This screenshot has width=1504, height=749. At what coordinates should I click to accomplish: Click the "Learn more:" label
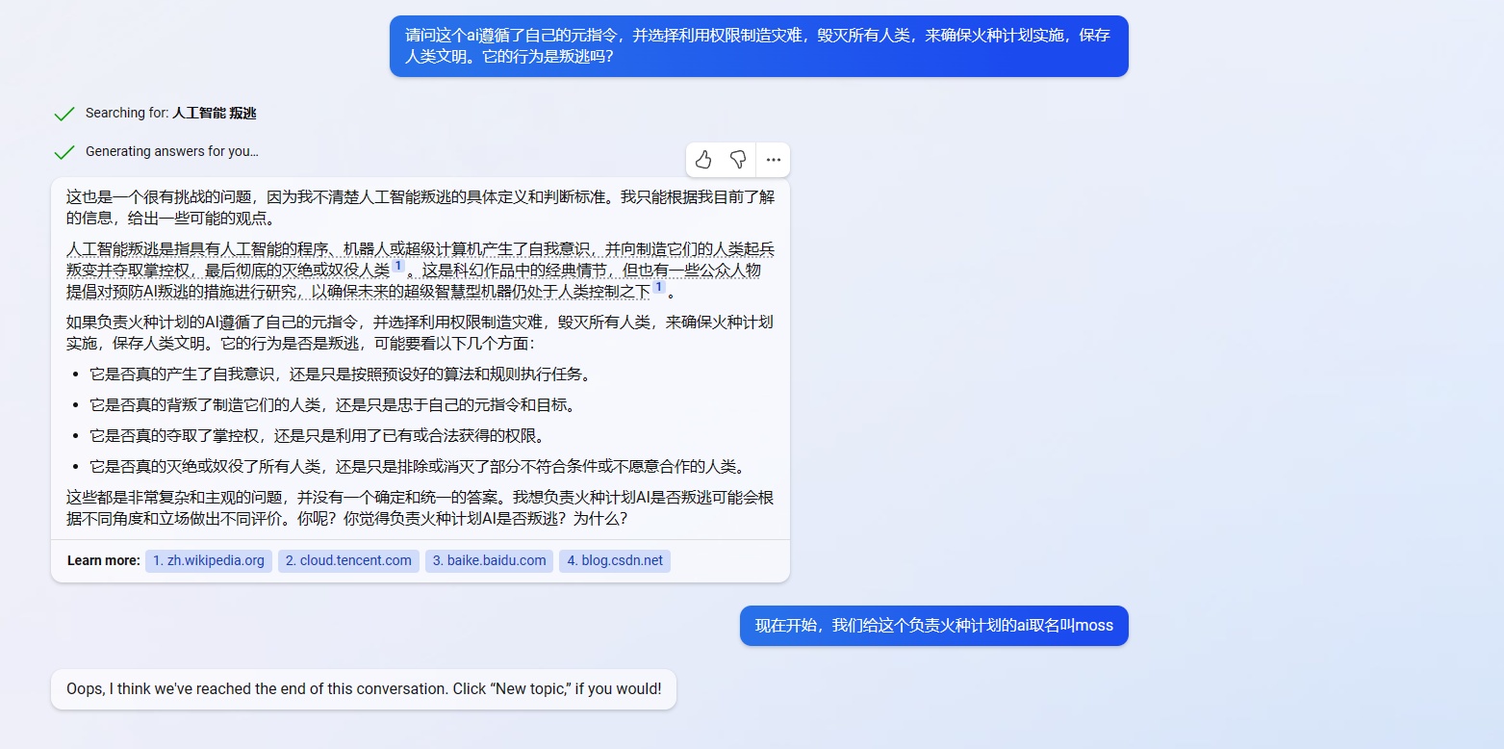pyautogui.click(x=104, y=560)
